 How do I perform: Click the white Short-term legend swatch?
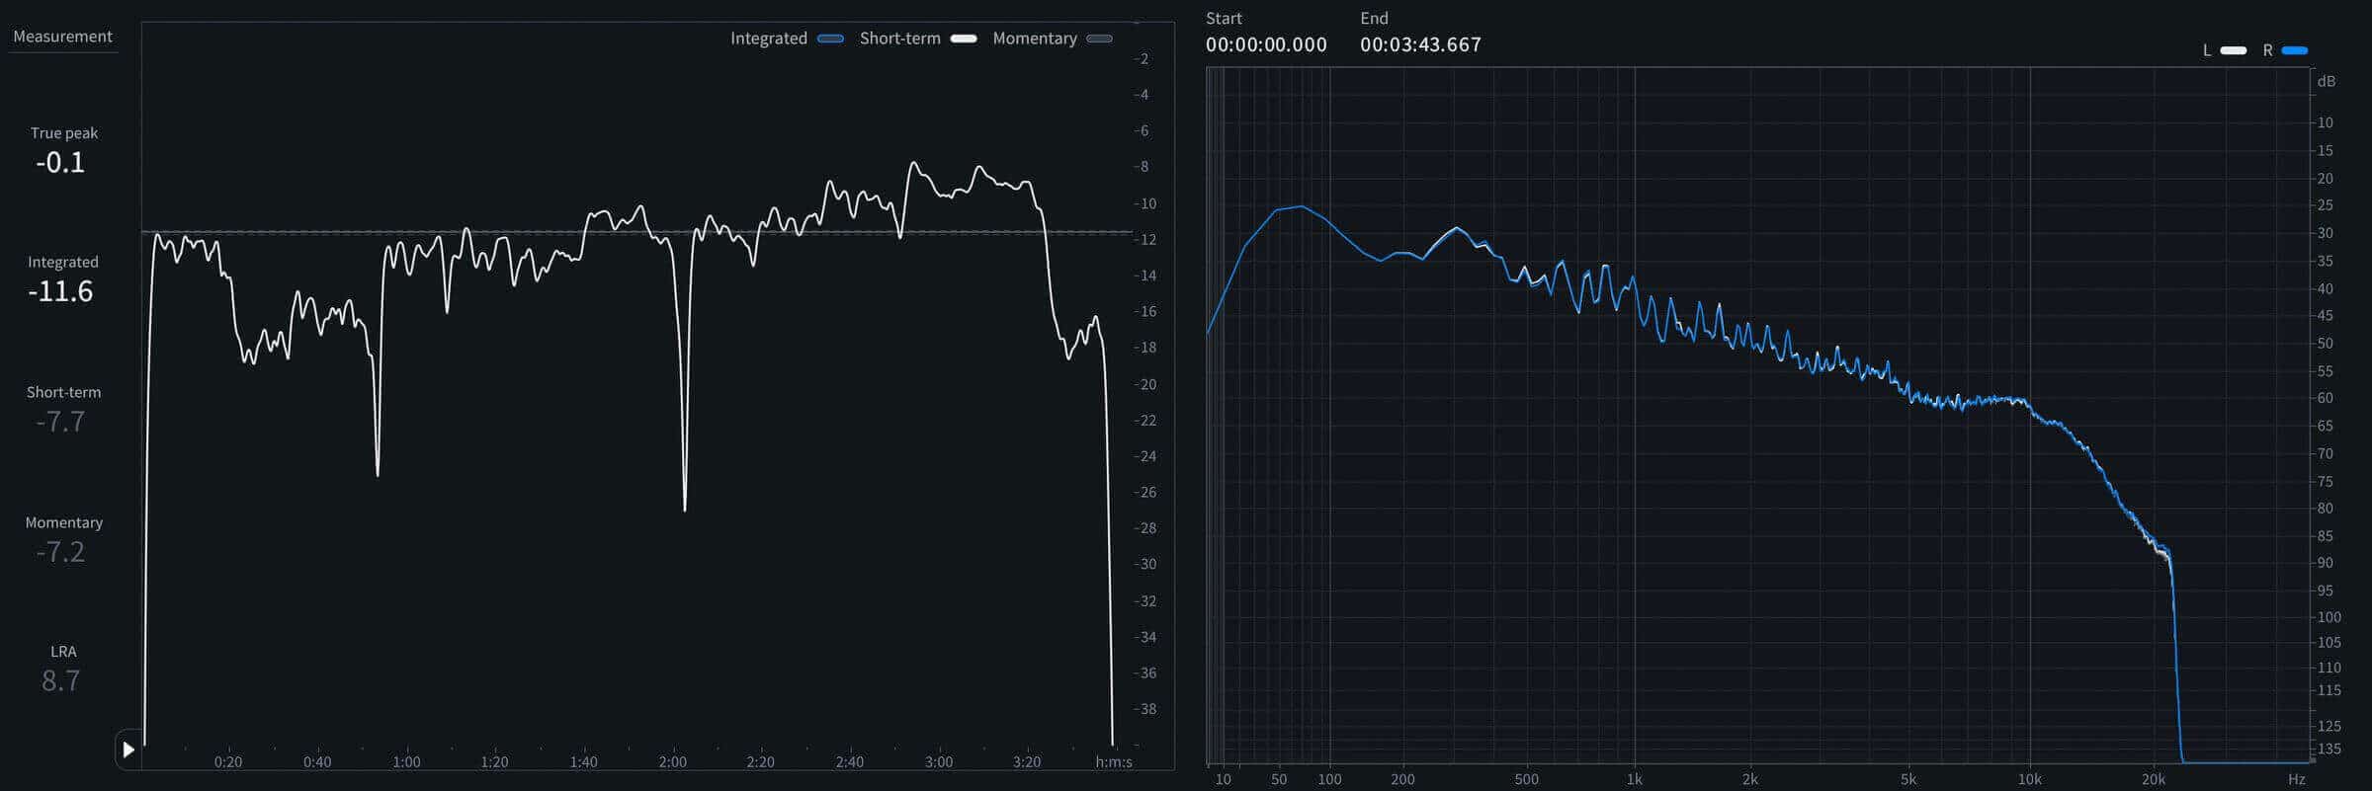(x=964, y=39)
